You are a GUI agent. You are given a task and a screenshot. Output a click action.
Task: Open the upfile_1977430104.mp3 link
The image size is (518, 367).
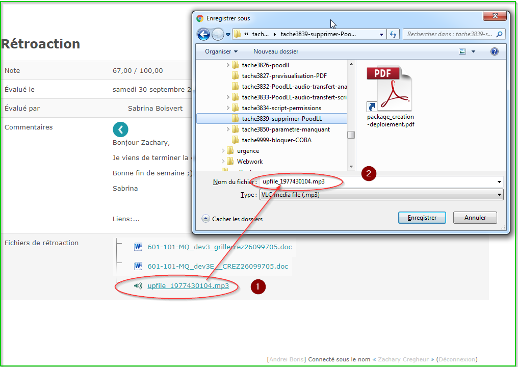188,286
